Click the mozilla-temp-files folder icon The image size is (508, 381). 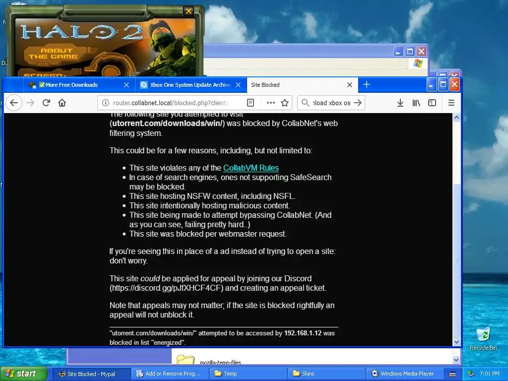[186, 359]
